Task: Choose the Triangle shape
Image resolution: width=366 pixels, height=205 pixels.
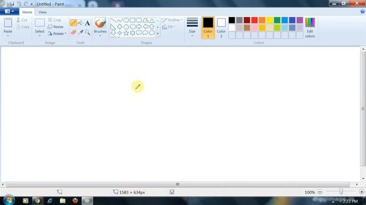Action: [x=152, y=20]
